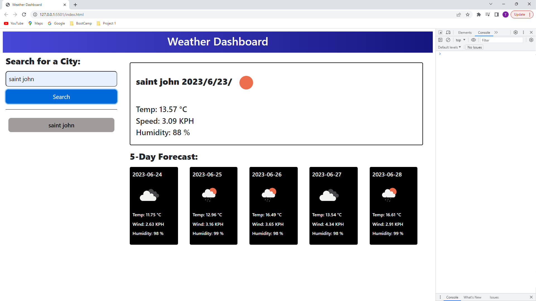This screenshot has width=536, height=301.
Task: Open the DevTools three-dot customize menu
Action: 523,32
